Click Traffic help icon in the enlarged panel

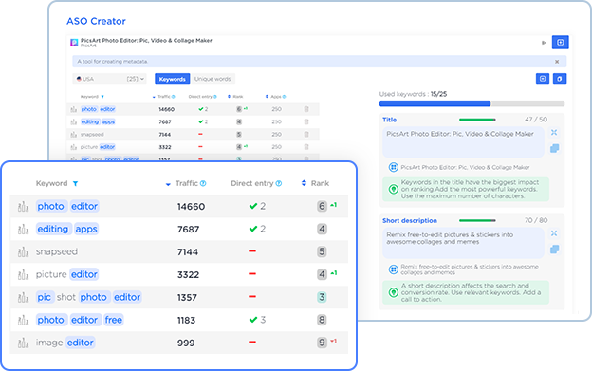coord(203,183)
